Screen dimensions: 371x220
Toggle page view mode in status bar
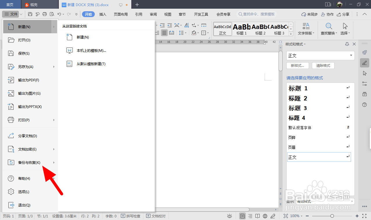243,216
